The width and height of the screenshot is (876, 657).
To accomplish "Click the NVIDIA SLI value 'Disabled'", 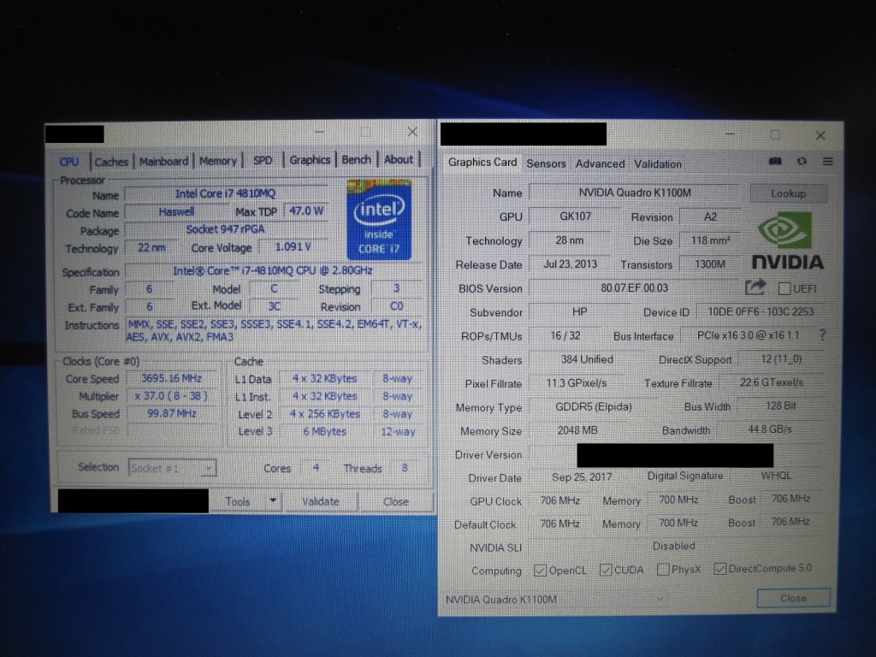I will click(x=674, y=546).
